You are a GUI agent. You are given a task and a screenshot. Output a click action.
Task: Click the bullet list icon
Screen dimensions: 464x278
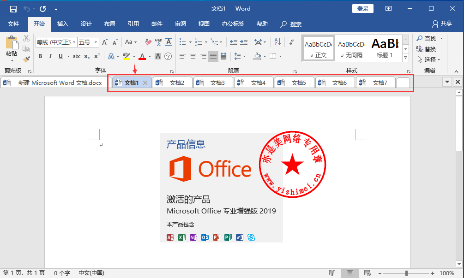pyautogui.click(x=182, y=42)
